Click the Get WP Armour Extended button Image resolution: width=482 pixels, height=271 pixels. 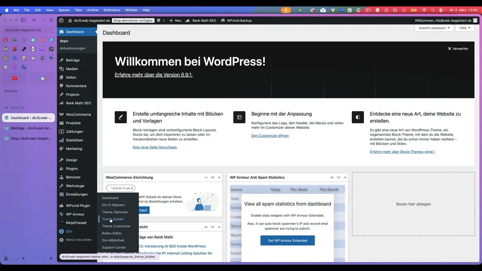tap(287, 241)
